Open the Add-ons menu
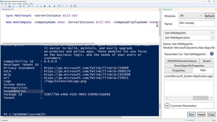The image size is (217, 122). 26,4
